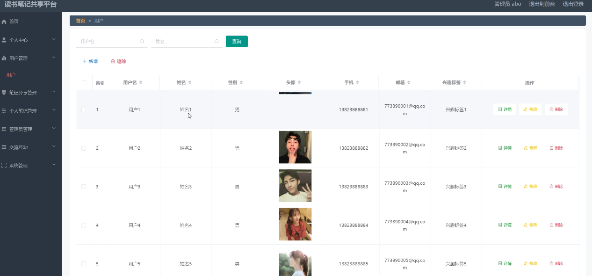Collapse the 用户管理 chevron
This screenshot has width=592, height=276.
(54, 58)
